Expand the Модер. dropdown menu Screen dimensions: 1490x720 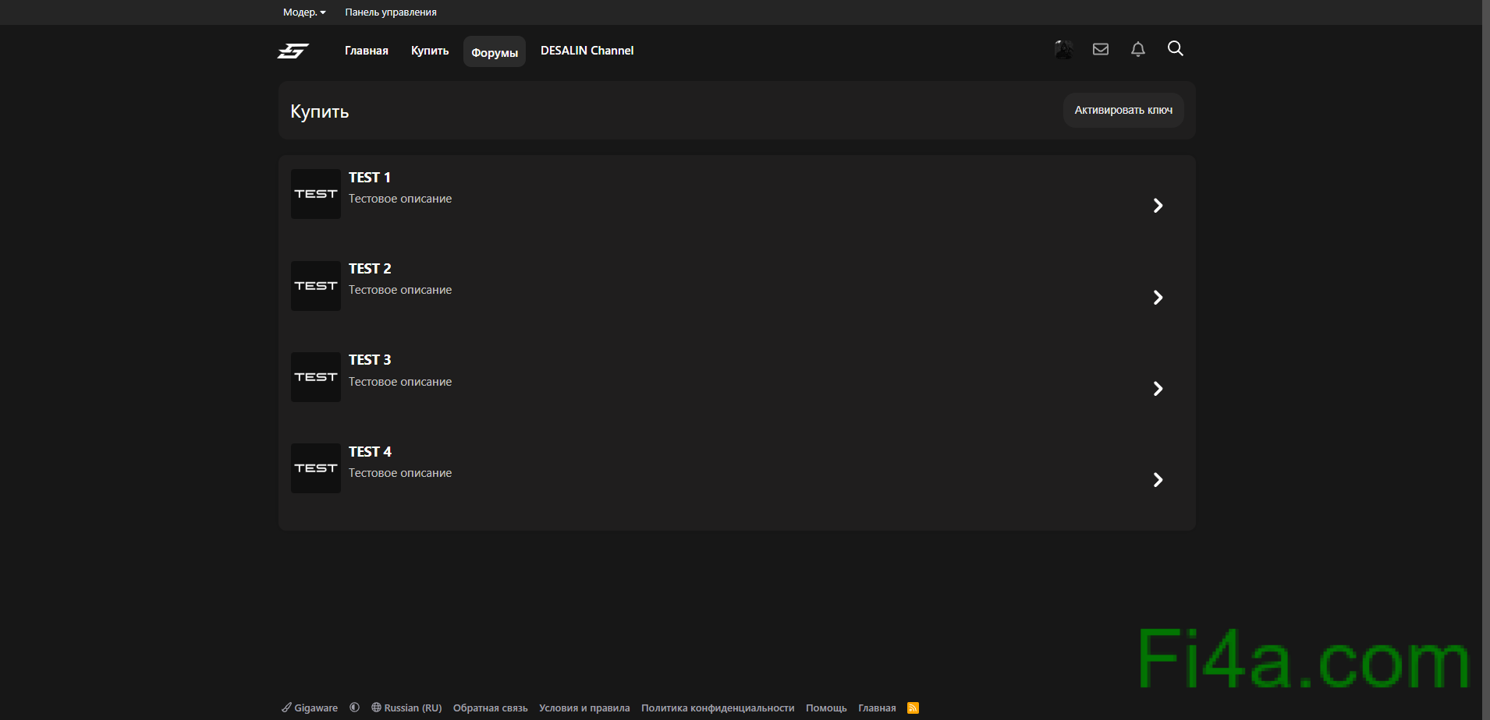[304, 12]
